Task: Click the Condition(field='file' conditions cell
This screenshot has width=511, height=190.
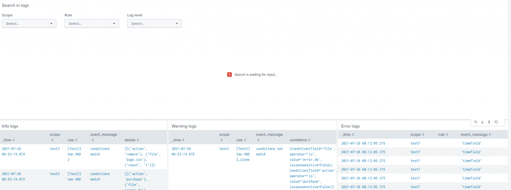Action: (x=313, y=168)
